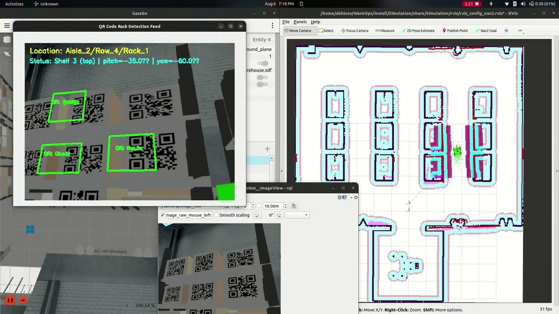
Task: Pause the Gazebo simulation
Action: pos(10,300)
